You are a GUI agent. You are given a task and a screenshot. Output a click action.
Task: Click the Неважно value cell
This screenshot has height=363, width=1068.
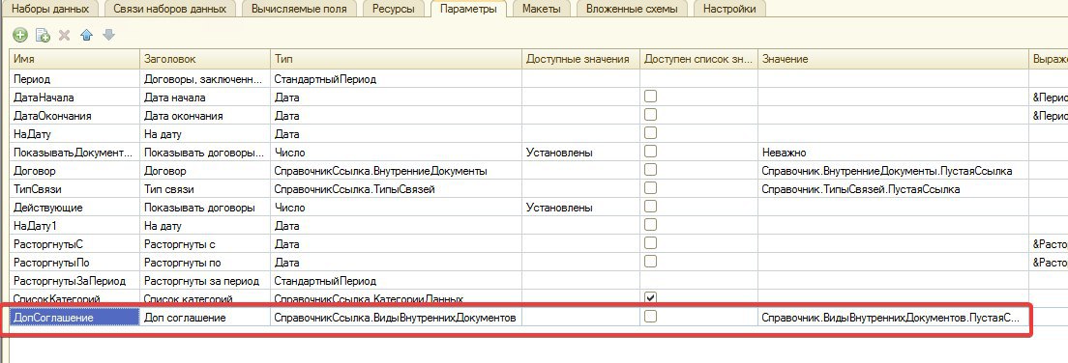click(x=894, y=153)
